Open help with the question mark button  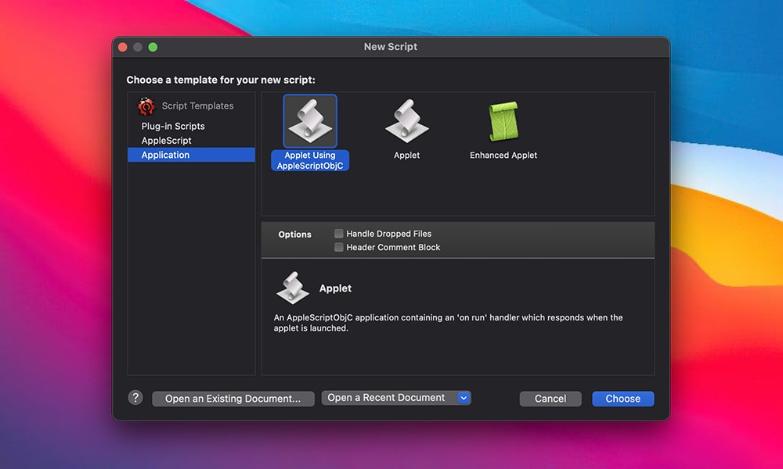pos(135,398)
